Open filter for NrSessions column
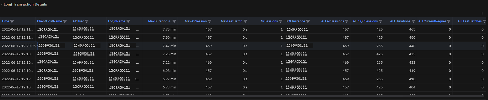Image resolution: width=488 pixels, height=100 pixels. [x=281, y=21]
